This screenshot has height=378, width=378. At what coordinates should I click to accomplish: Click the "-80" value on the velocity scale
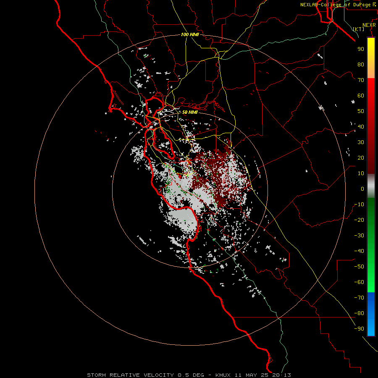[359, 313]
